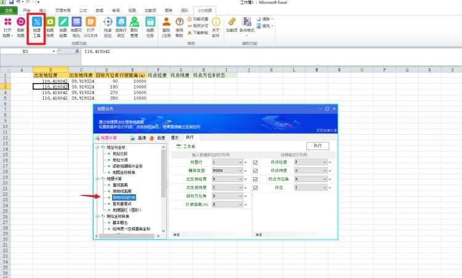Uncheck the 终点经度 output checkbox
Screen dimensions: 462x278
coord(256,162)
